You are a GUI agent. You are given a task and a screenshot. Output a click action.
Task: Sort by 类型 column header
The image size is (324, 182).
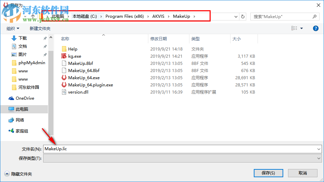coord(196,39)
